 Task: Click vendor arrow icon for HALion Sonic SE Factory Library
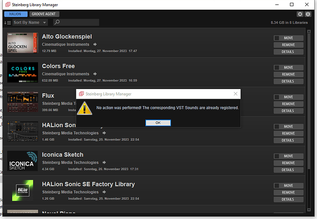[104, 192]
